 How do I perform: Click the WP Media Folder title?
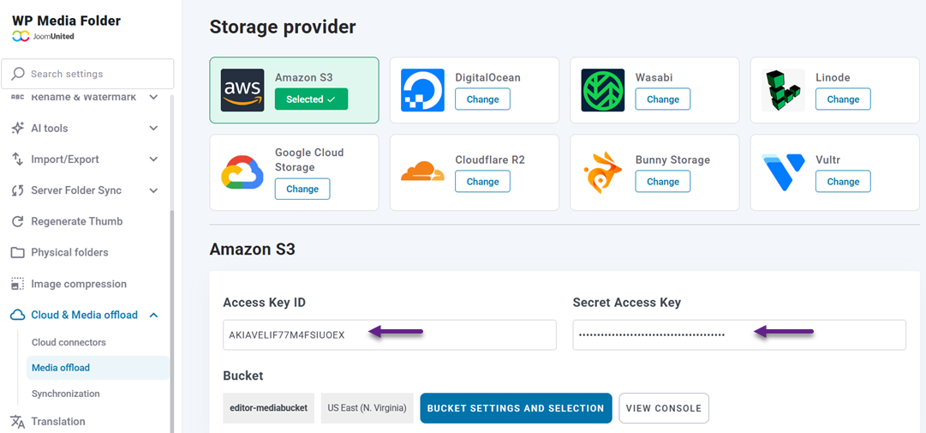[x=66, y=21]
